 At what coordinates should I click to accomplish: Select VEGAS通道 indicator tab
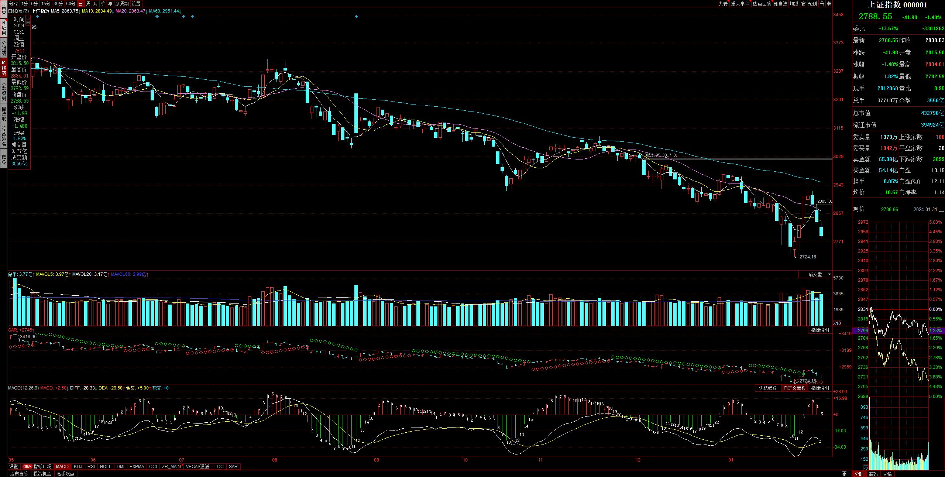[198, 467]
